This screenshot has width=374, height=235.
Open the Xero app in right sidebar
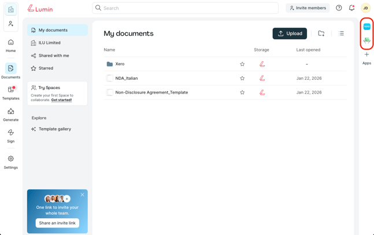(367, 27)
